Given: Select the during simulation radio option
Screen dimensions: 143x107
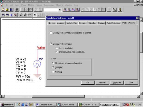Looking at the screenshot, I should [57, 48].
